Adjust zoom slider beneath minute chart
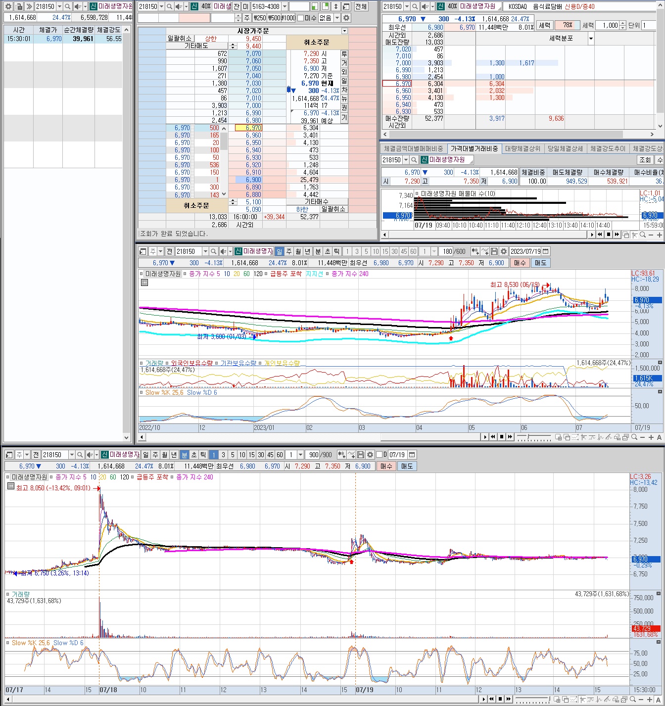 (532, 699)
